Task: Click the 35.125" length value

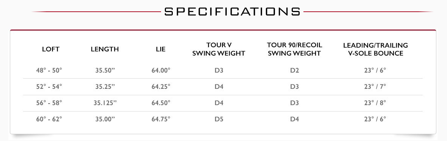Action: point(105,103)
